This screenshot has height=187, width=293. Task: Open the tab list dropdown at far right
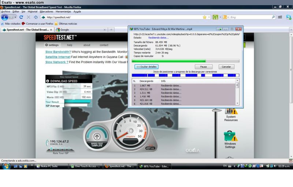[x=291, y=30]
